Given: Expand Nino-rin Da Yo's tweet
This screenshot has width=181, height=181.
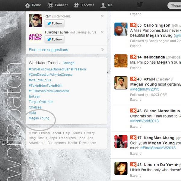Looking at the screenshot, I should 136,176.
